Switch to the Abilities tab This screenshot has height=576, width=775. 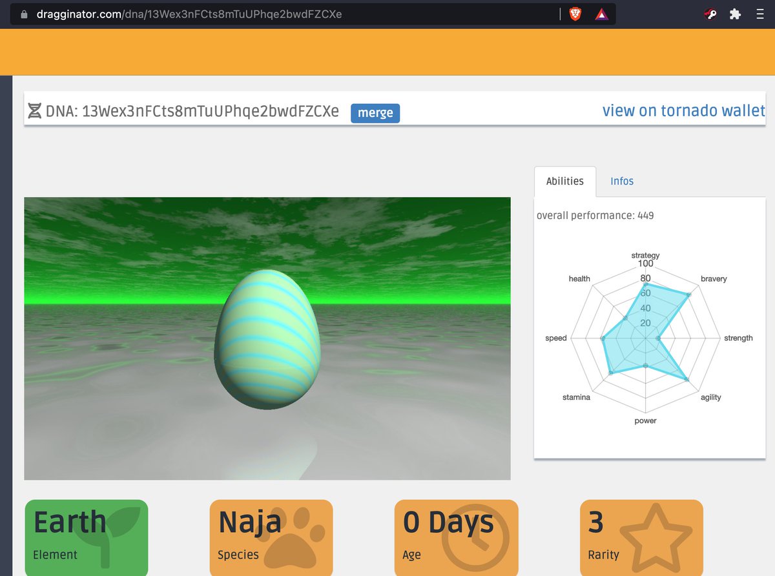coord(564,181)
